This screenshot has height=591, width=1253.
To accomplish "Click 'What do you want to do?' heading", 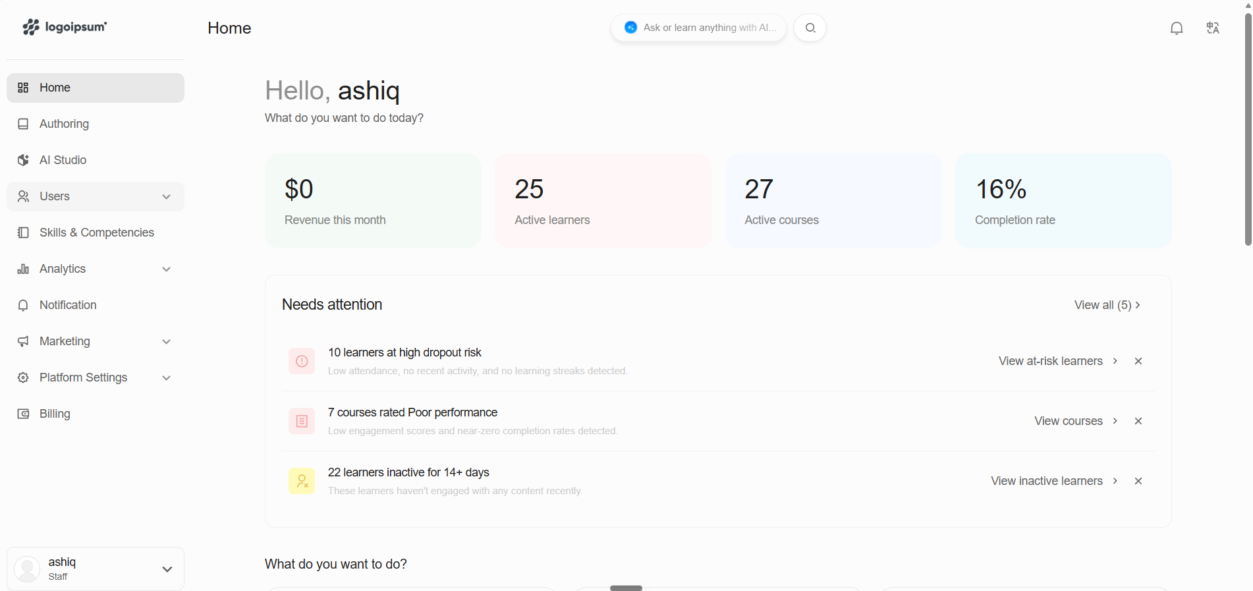I will [336, 564].
